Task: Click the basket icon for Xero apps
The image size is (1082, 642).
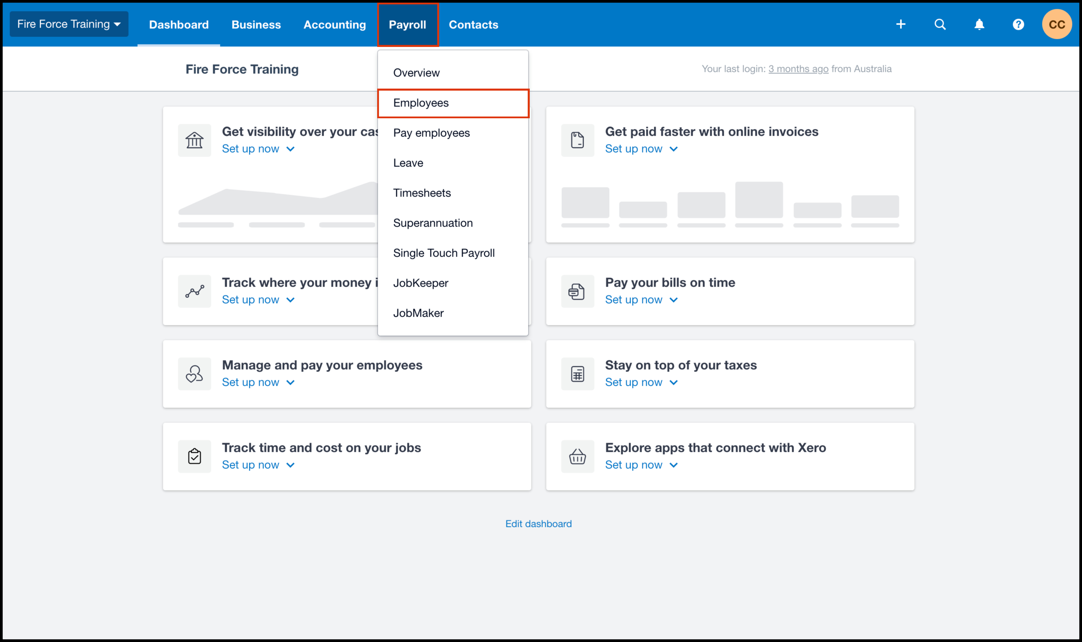Action: tap(577, 457)
